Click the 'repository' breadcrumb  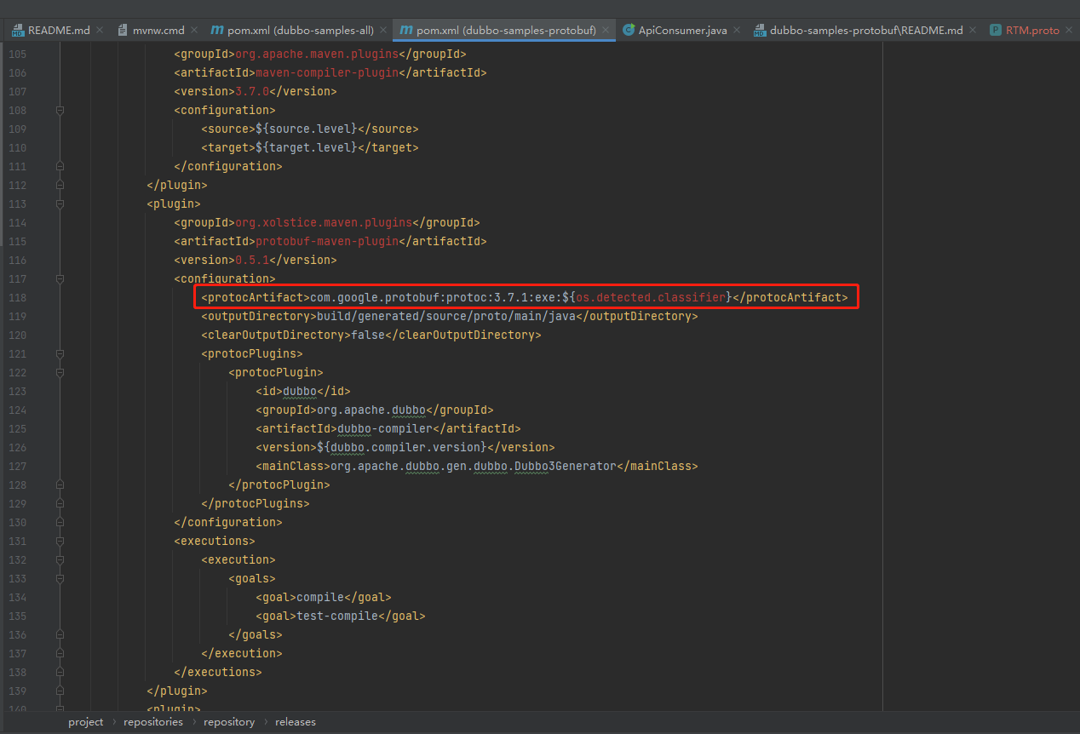pyautogui.click(x=229, y=722)
